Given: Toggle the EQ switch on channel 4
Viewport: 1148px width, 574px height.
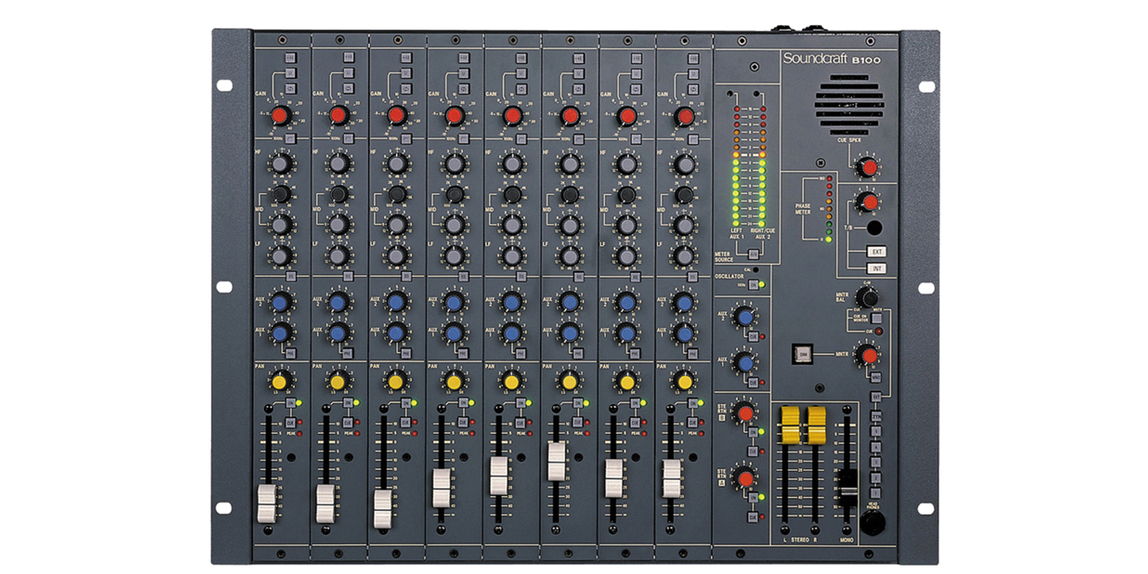Looking at the screenshot, I should (464, 276).
